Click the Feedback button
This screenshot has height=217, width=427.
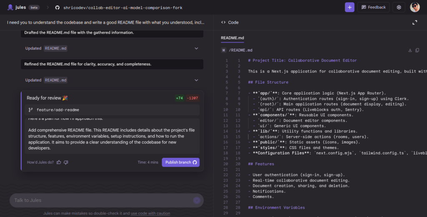[373, 7]
